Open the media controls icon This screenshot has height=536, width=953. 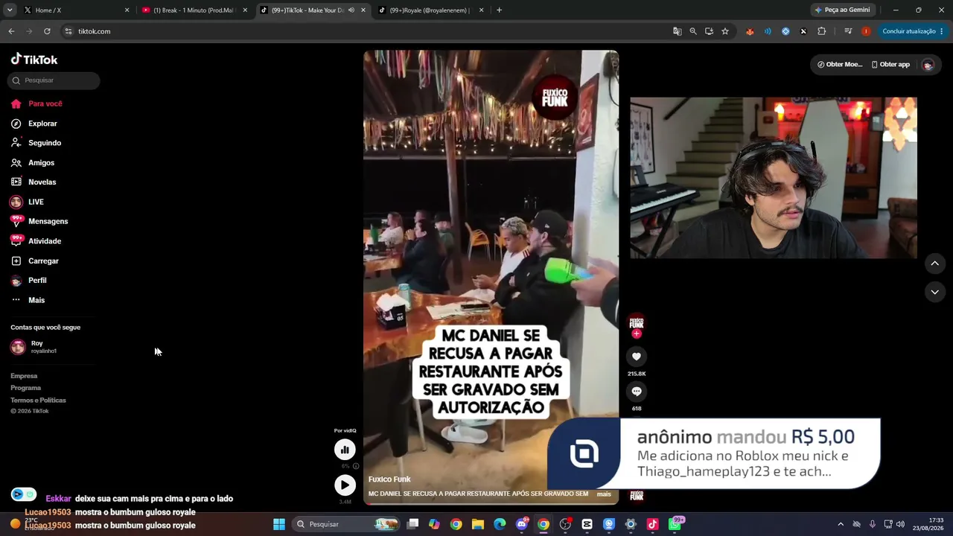click(848, 31)
